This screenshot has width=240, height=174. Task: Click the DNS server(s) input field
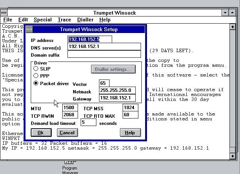pyautogui.click(x=104, y=46)
